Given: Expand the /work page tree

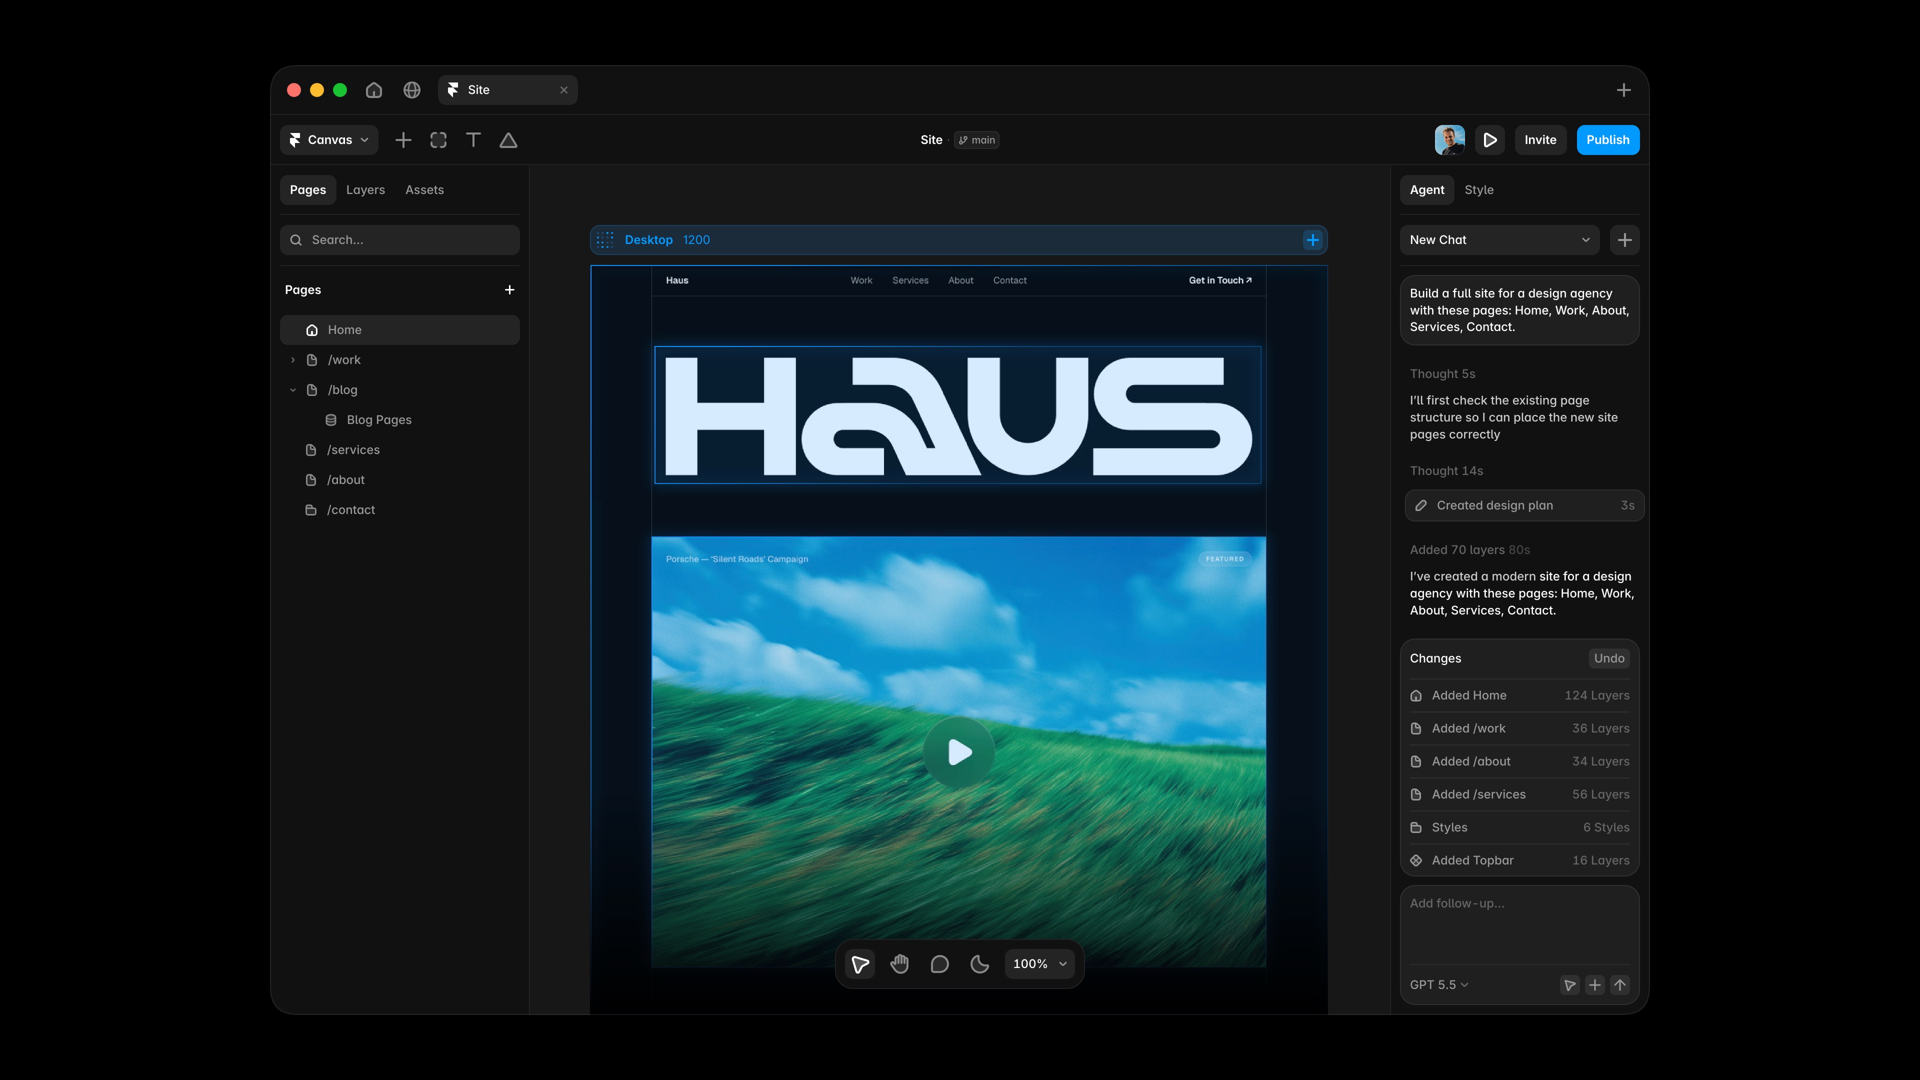Looking at the screenshot, I should click(293, 360).
